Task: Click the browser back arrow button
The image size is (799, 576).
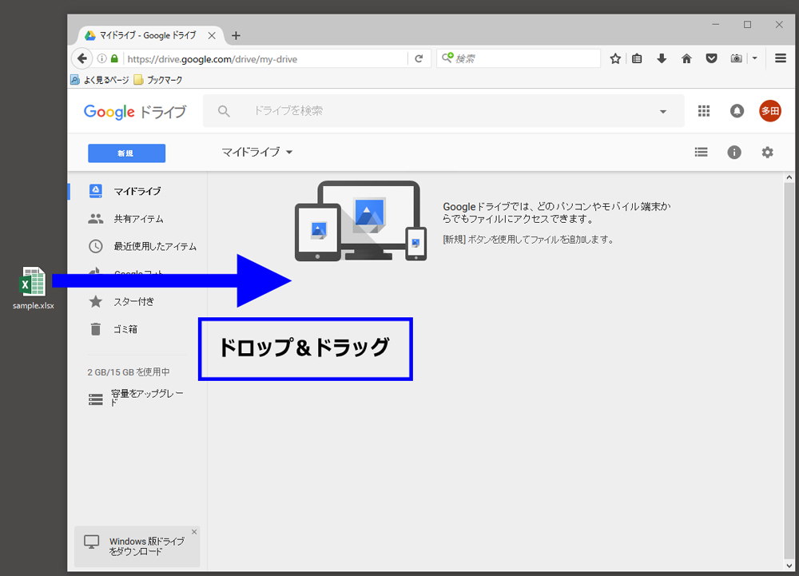Action: tap(81, 58)
